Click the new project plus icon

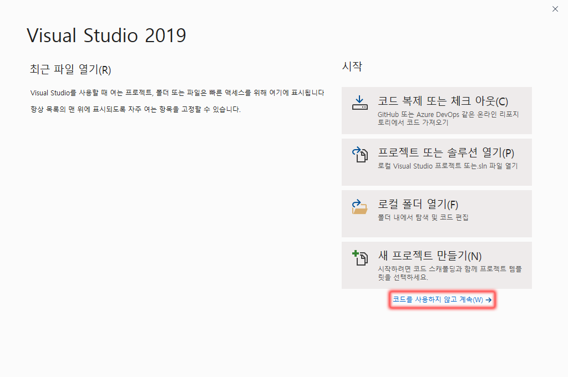(359, 258)
